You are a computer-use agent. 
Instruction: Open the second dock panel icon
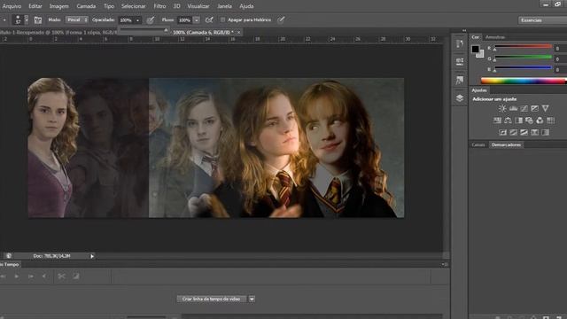[460, 61]
